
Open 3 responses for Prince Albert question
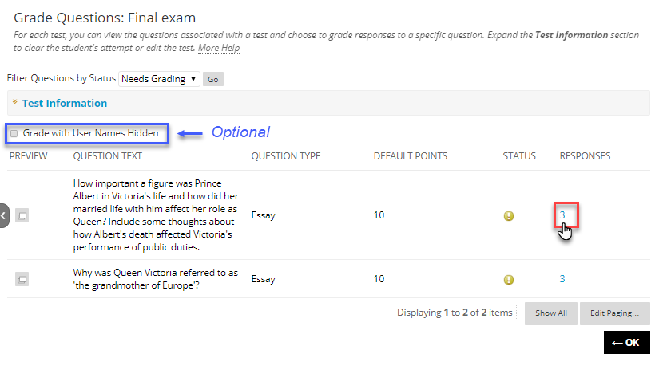562,215
